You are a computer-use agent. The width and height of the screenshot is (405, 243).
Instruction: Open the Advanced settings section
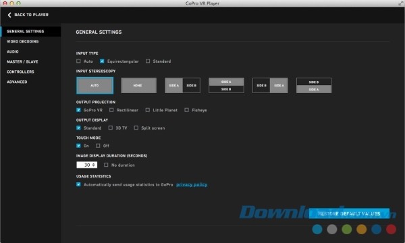point(17,82)
